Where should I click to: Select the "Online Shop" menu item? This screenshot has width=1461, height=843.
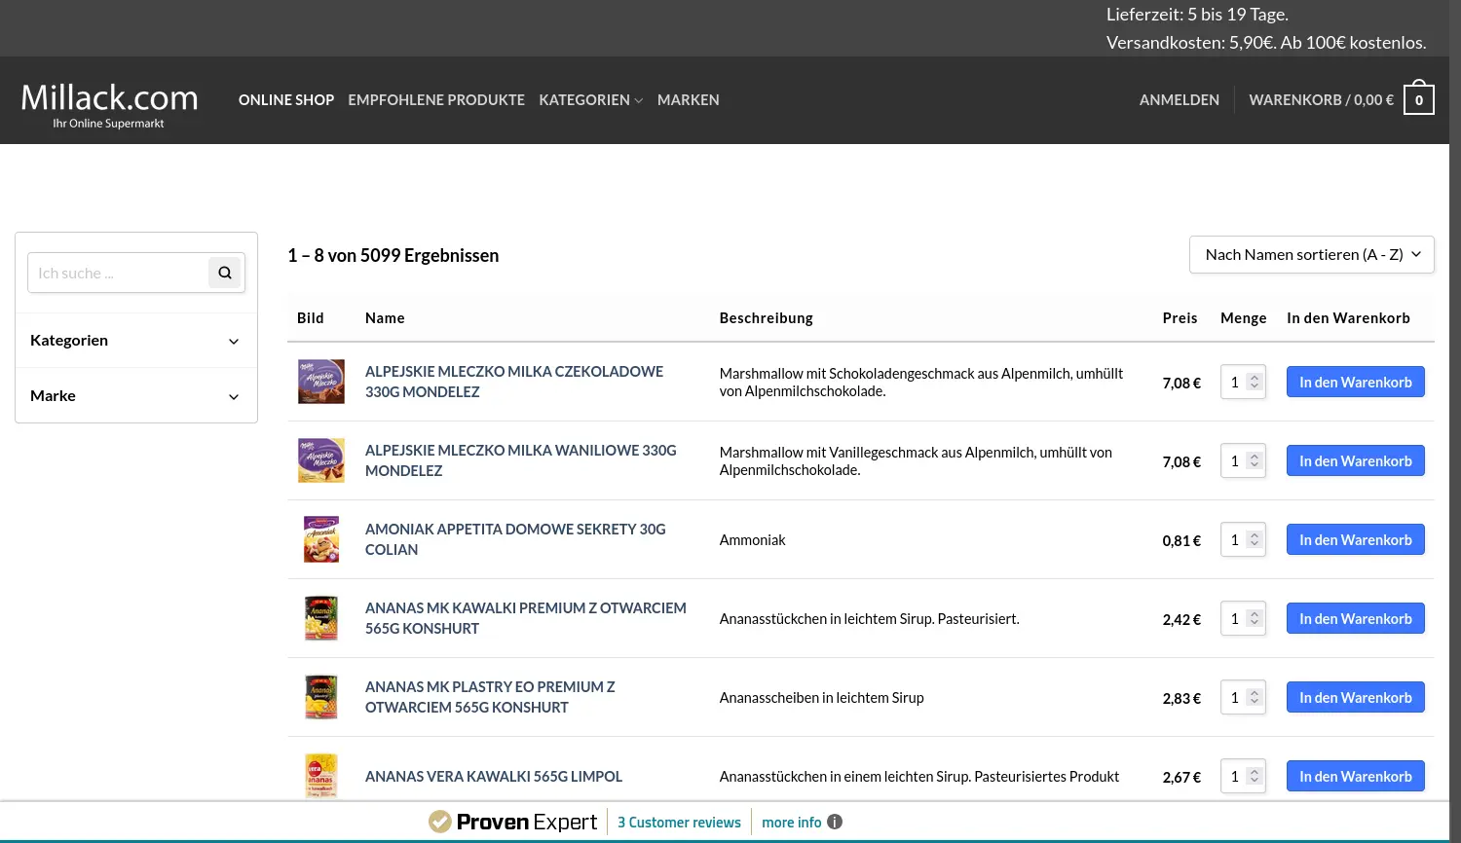[x=286, y=99]
